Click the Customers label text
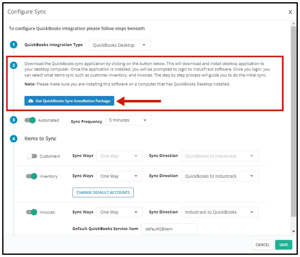Image resolution: width=300 pixels, height=257 pixels. pos(50,156)
